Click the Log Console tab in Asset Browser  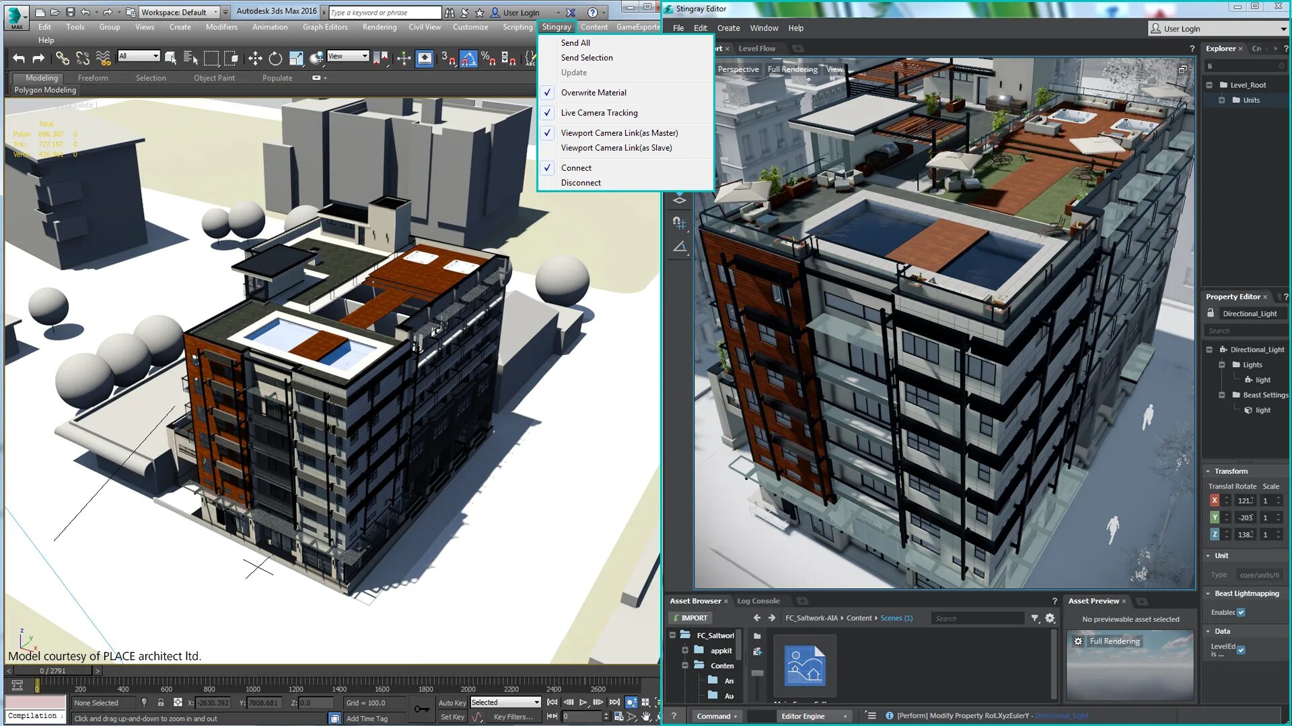(x=758, y=600)
